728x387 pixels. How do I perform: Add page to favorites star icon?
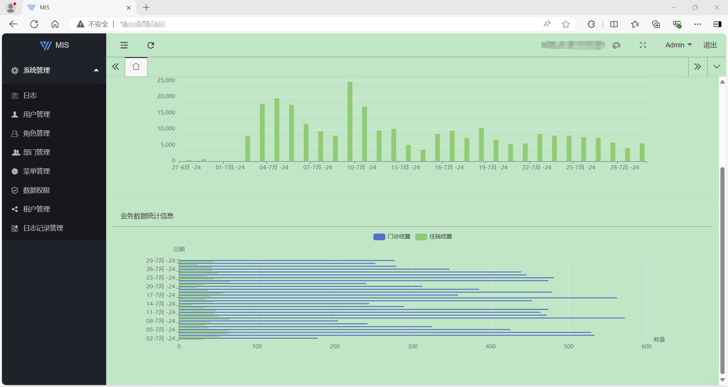[566, 24]
